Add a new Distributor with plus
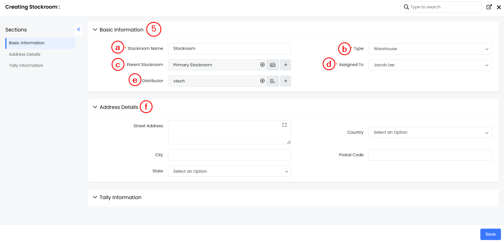The width and height of the screenshot is (504, 242). [x=286, y=81]
